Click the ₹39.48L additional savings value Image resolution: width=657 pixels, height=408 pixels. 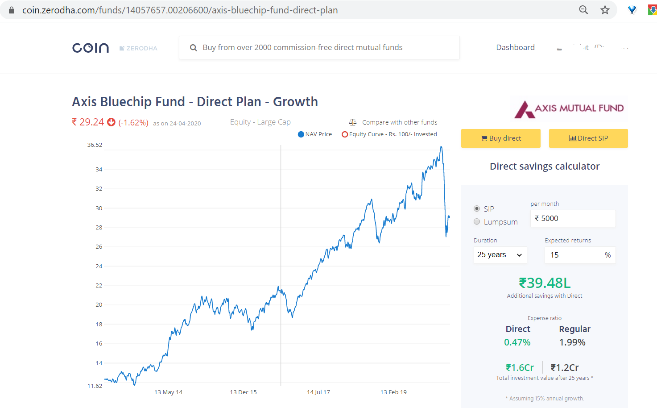545,283
